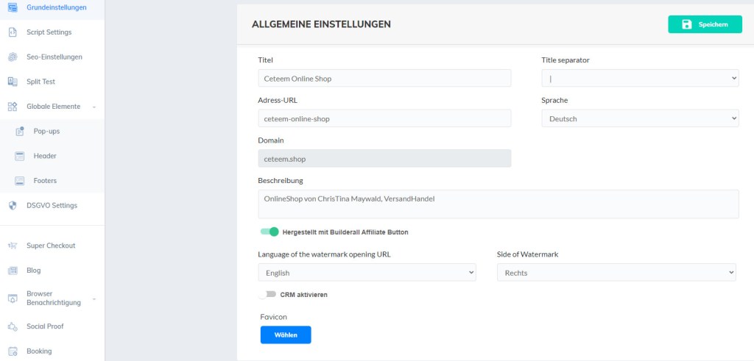The width and height of the screenshot is (754, 361).
Task: Open the Blog menu item
Action: pos(34,271)
